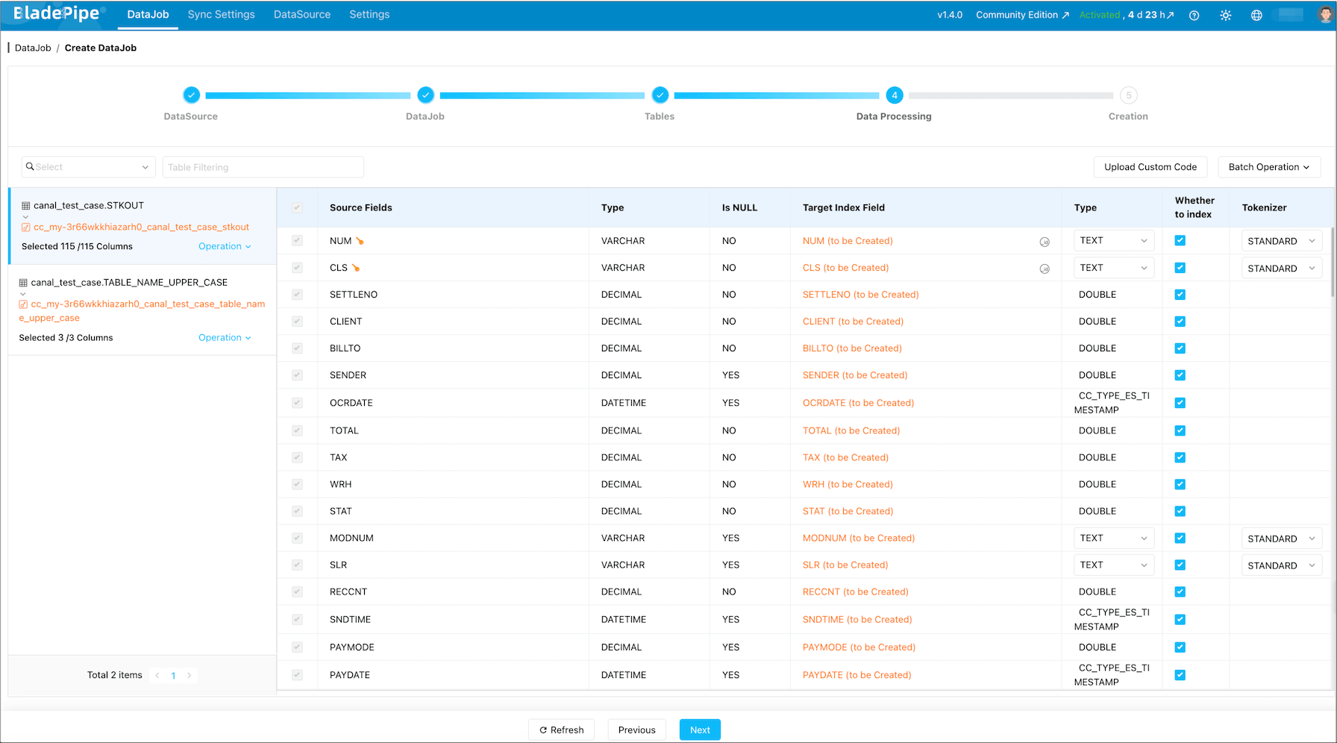Image resolution: width=1337 pixels, height=743 pixels.
Task: Click Upload Custom Code button
Action: [x=1150, y=167]
